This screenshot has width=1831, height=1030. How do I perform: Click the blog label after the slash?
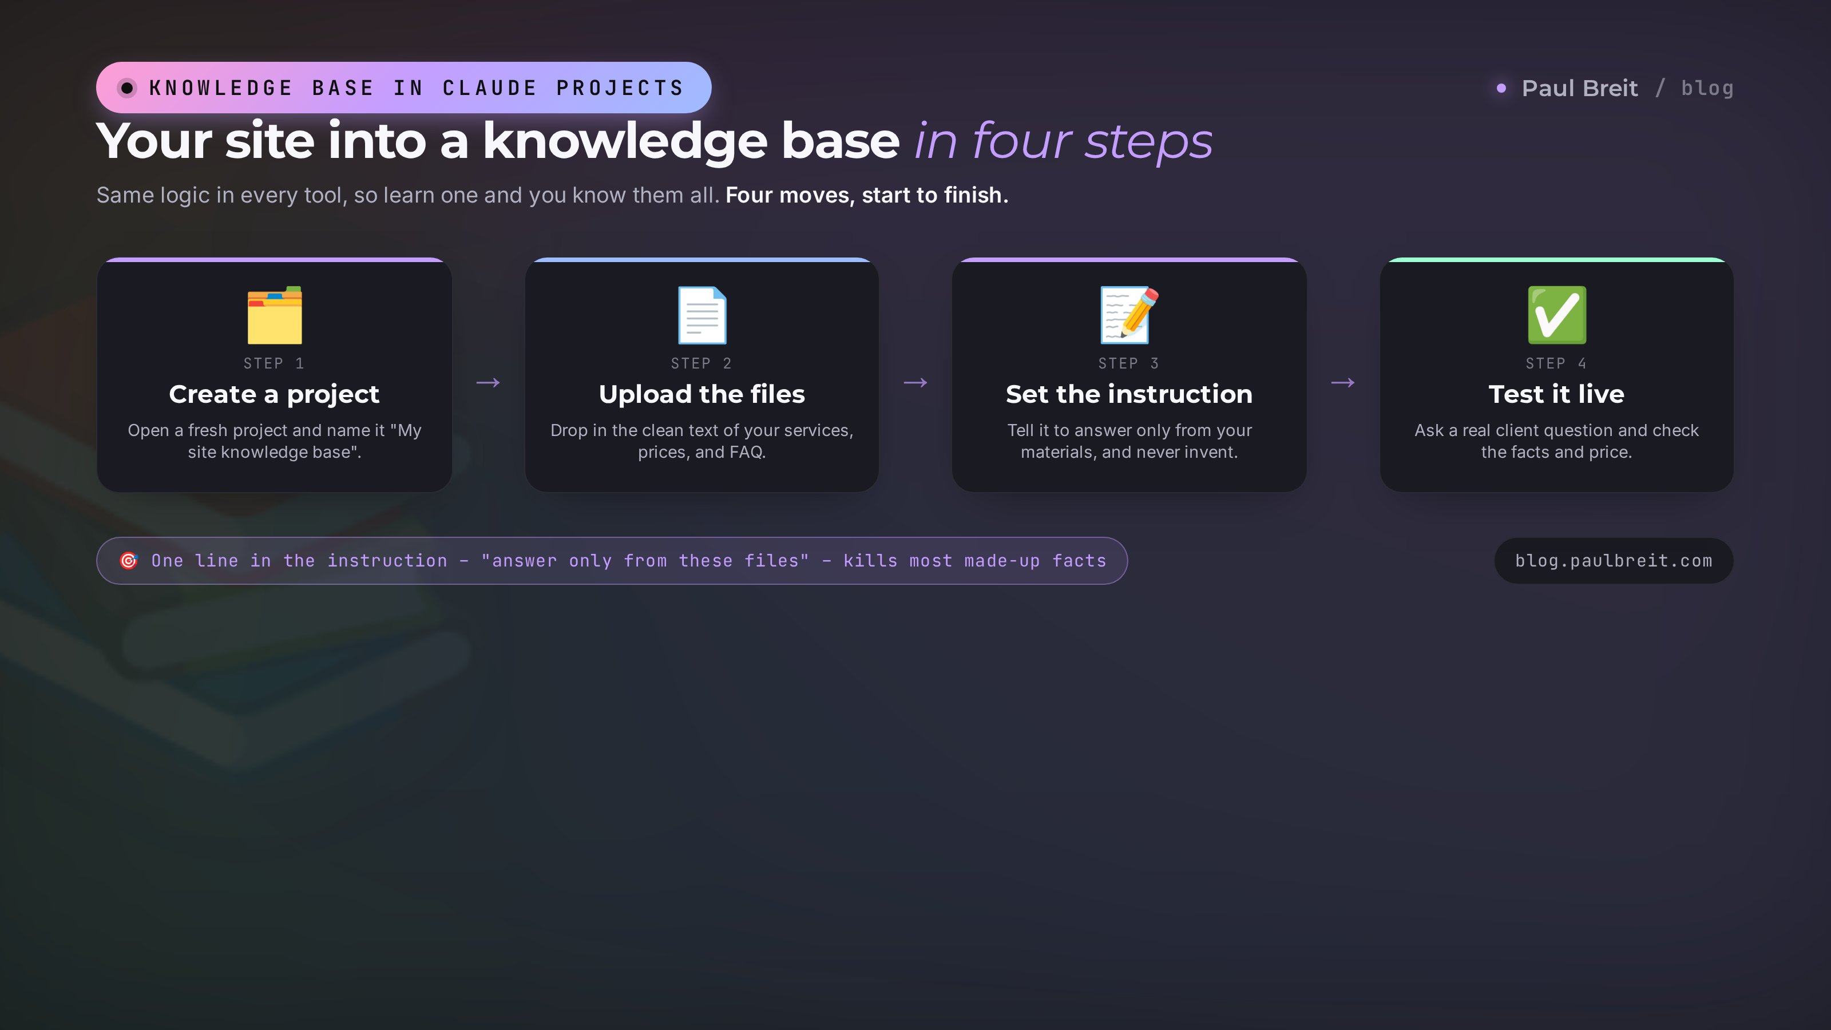point(1707,88)
